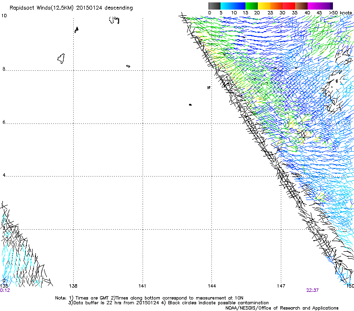
Task: Click the magenta 40-45 knots legend color
Action: (x=314, y=6)
